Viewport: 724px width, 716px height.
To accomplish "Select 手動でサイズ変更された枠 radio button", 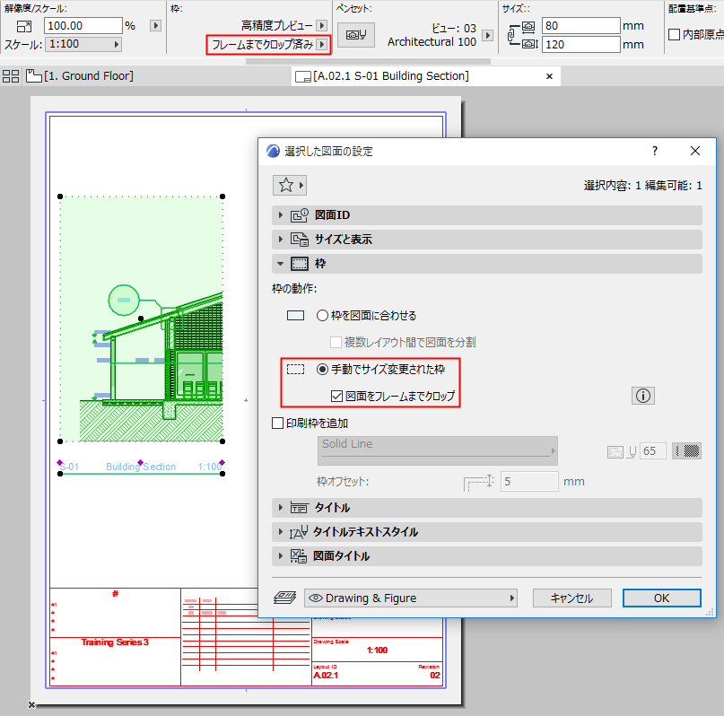I will tap(322, 370).
